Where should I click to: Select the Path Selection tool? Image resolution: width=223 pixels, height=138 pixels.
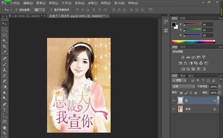tap(4, 116)
